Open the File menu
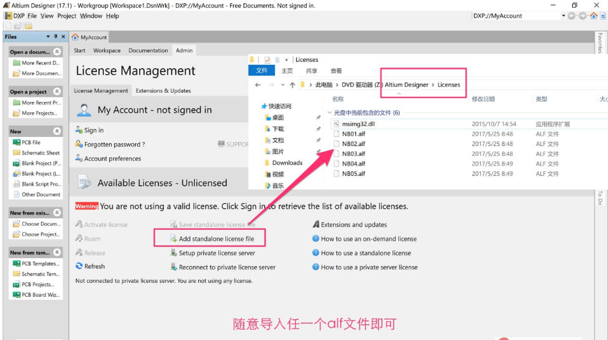Viewport: 608px width, 340px height. 32,16
